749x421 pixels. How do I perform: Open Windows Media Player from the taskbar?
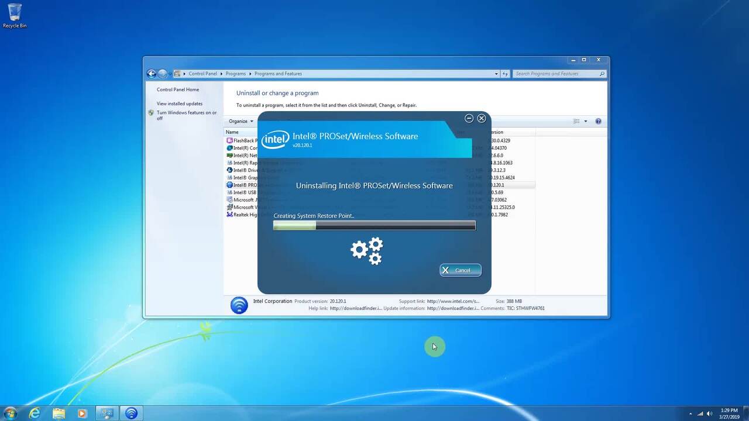pos(82,413)
